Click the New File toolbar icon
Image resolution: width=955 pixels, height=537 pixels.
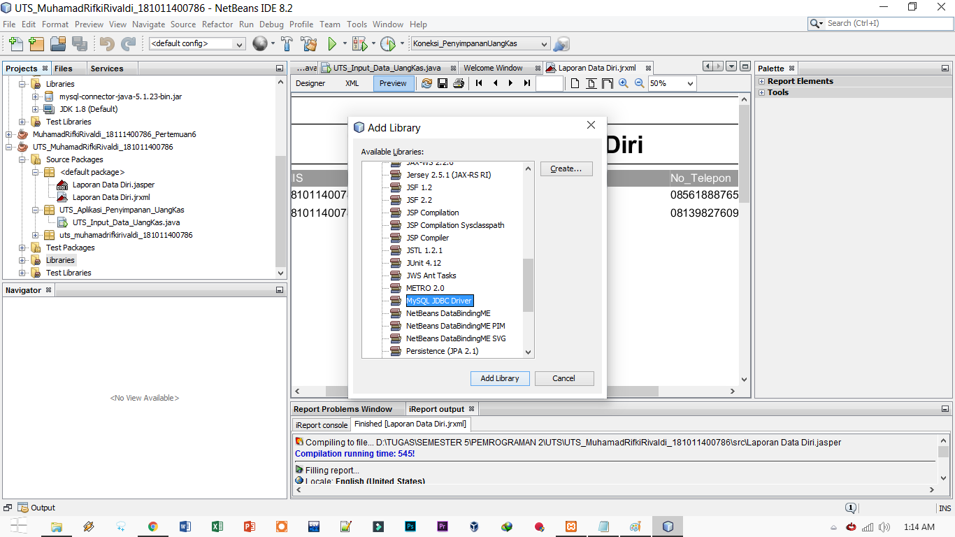point(15,43)
